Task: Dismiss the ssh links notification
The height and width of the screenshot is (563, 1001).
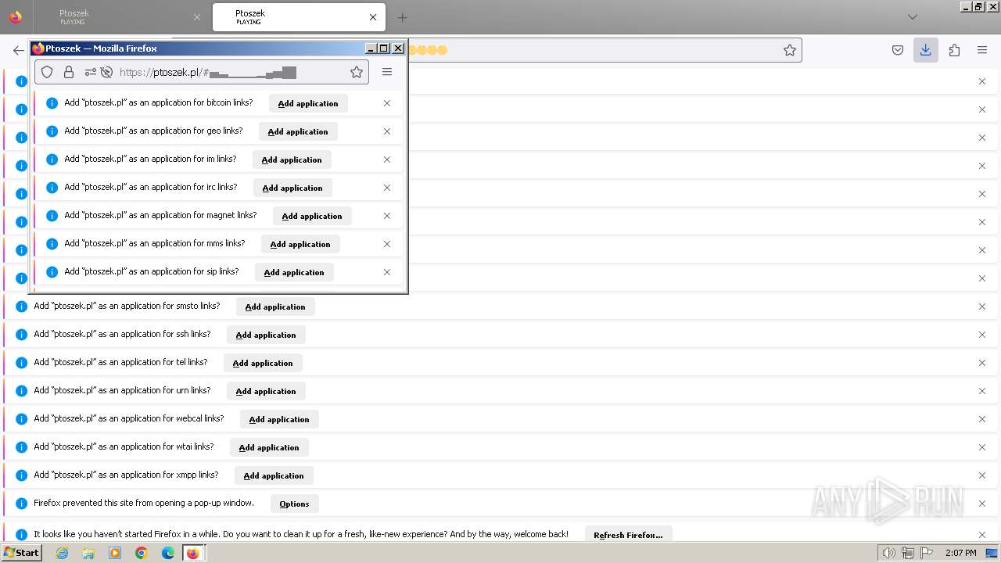Action: 982,335
